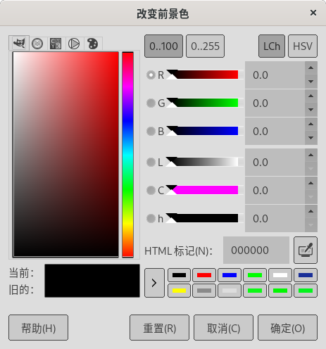Select the C channel radio button
The image size is (326, 349).
(151, 191)
